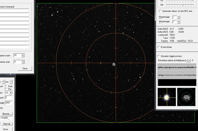Screen dimensions: 198x131
Task: Click the resolution value 5
Action: pyautogui.click(x=192, y=60)
